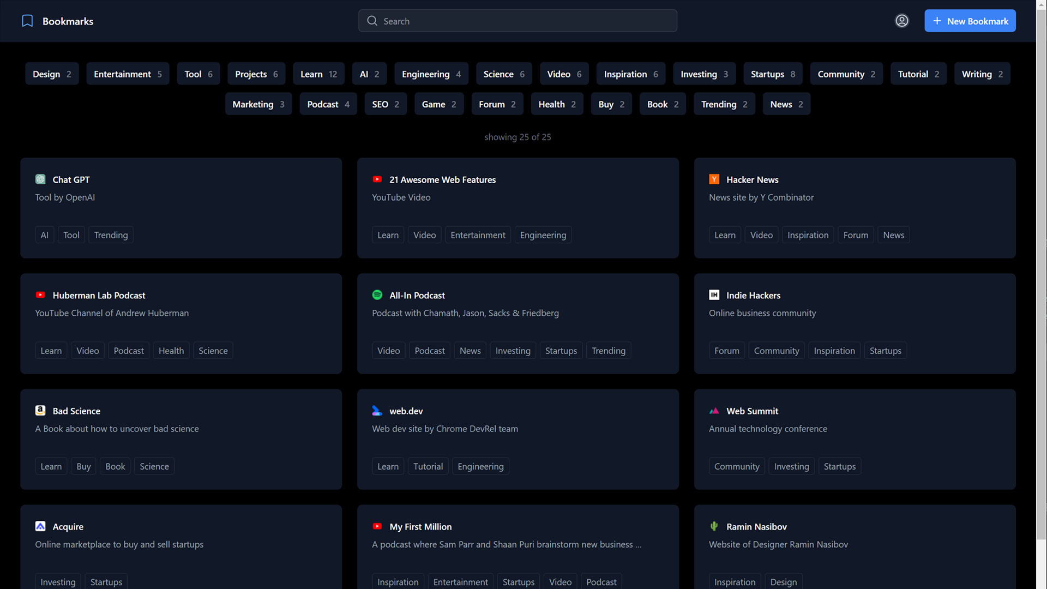Open the Web Summit bookmark title
Screen dimensions: 1047x589
tap(752, 411)
